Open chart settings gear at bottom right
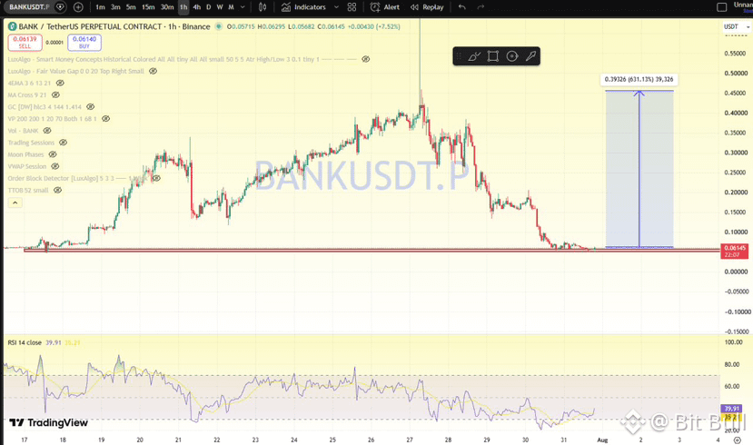The height and width of the screenshot is (445, 753). tap(738, 440)
